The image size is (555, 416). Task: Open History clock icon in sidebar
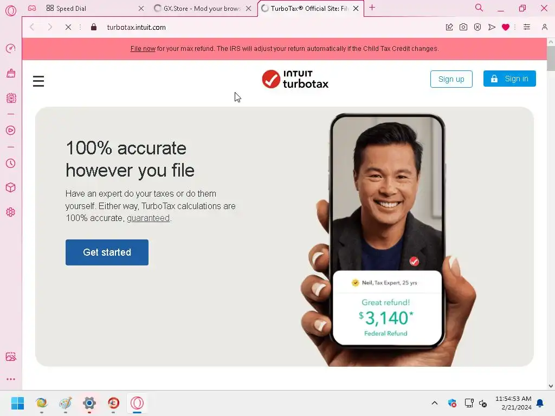pyautogui.click(x=11, y=163)
